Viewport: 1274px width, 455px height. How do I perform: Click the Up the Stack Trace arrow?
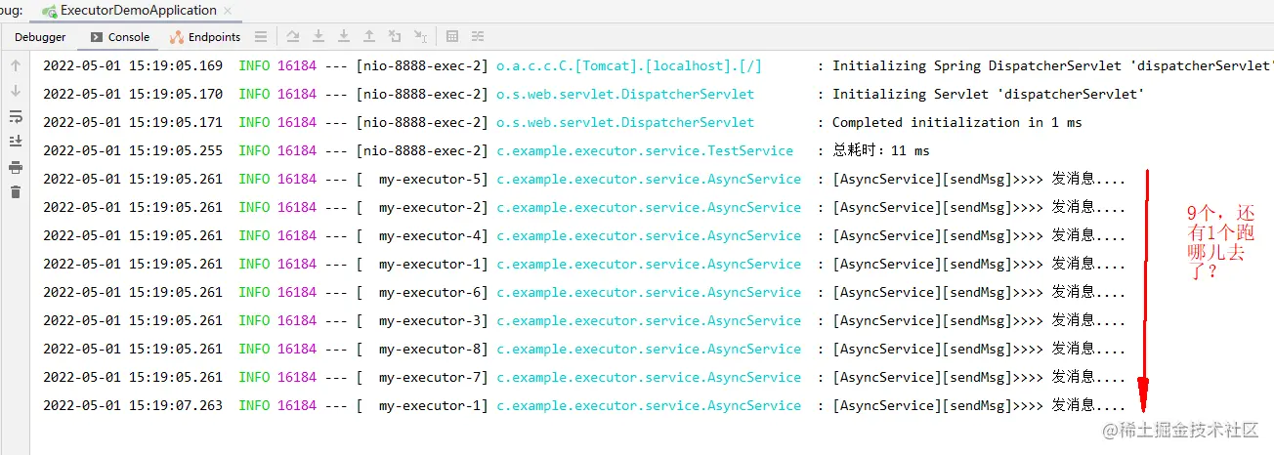pos(16,65)
